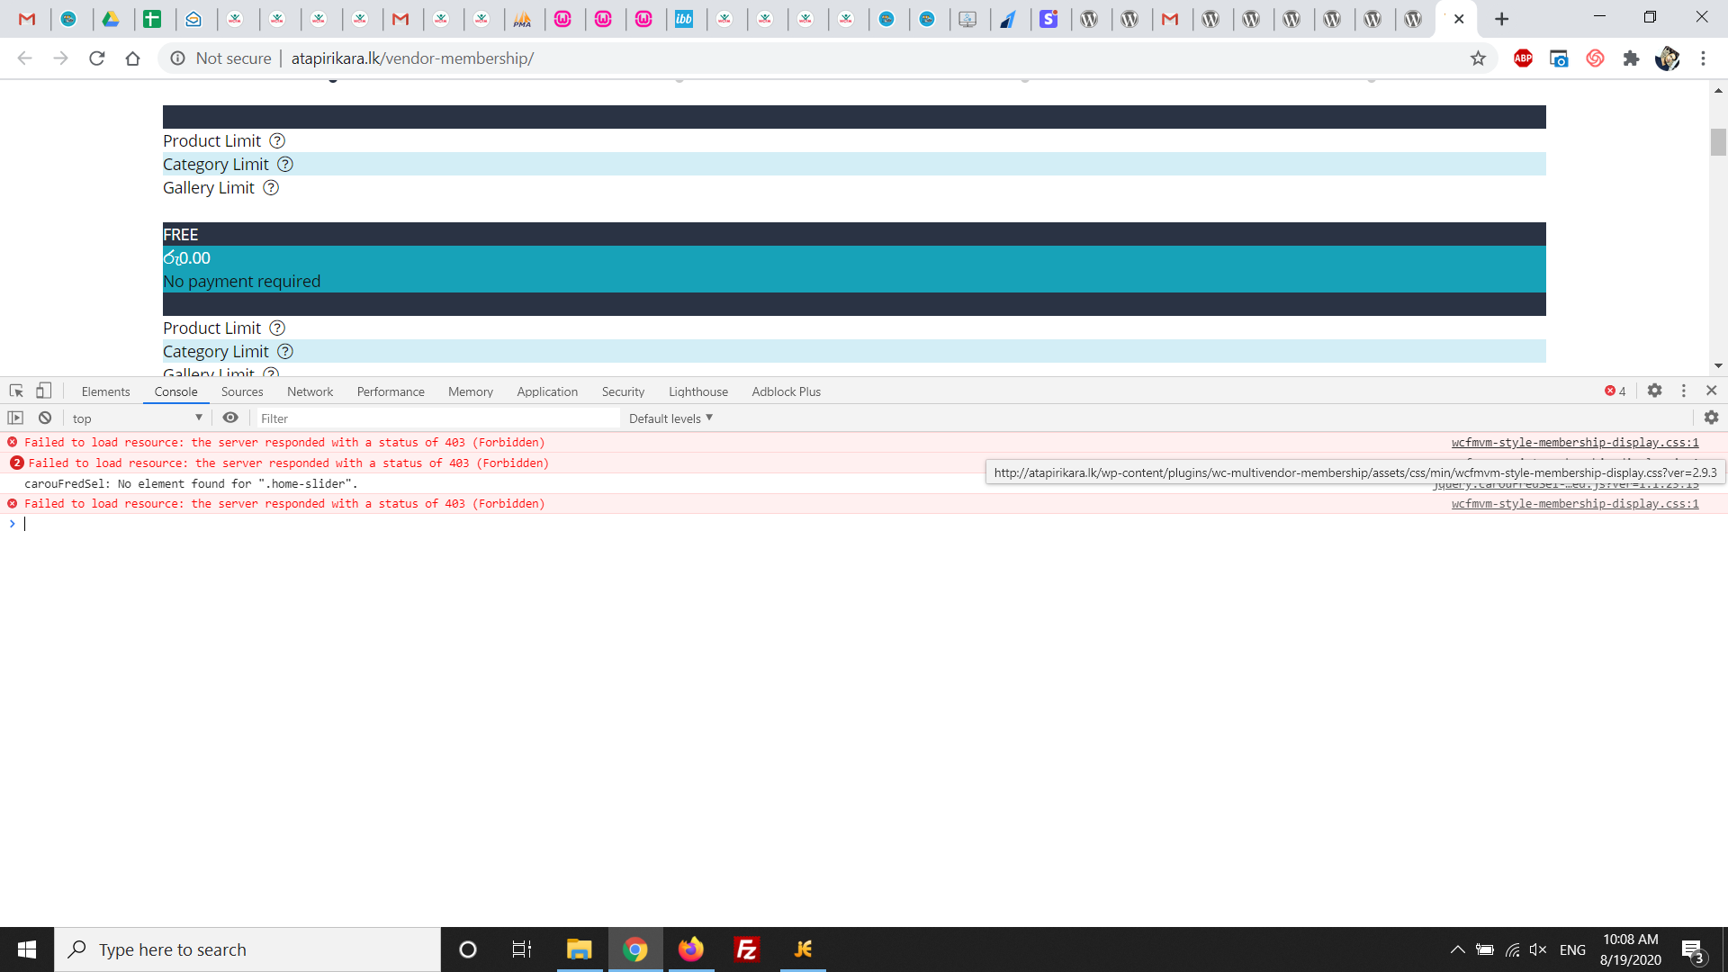
Task: Open a new browser tab
Action: (1501, 19)
